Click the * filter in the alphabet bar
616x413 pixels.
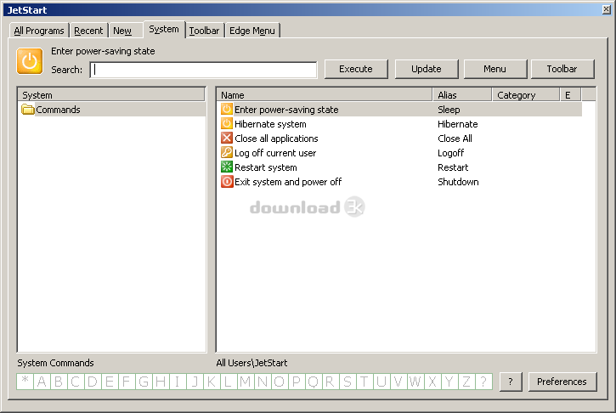pos(25,382)
